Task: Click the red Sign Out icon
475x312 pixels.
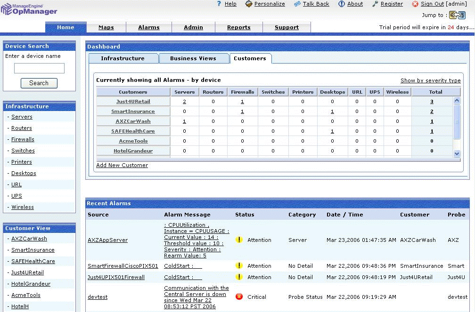Action: (x=415, y=4)
